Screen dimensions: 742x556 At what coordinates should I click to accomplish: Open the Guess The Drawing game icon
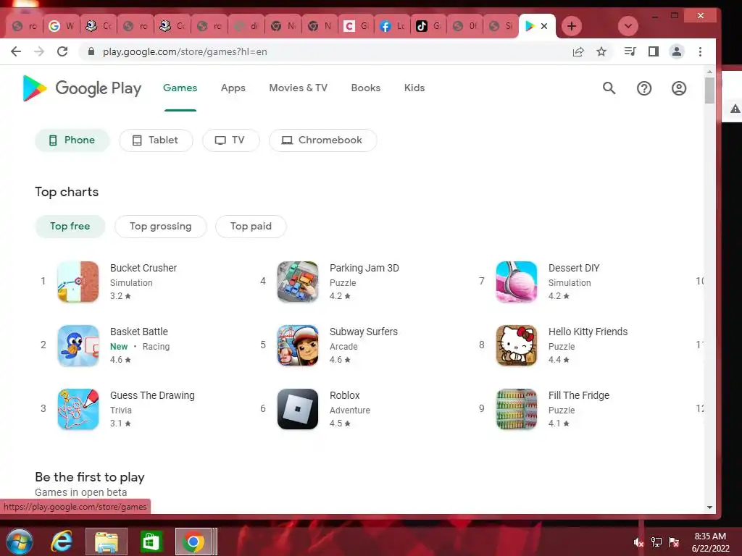tap(78, 409)
